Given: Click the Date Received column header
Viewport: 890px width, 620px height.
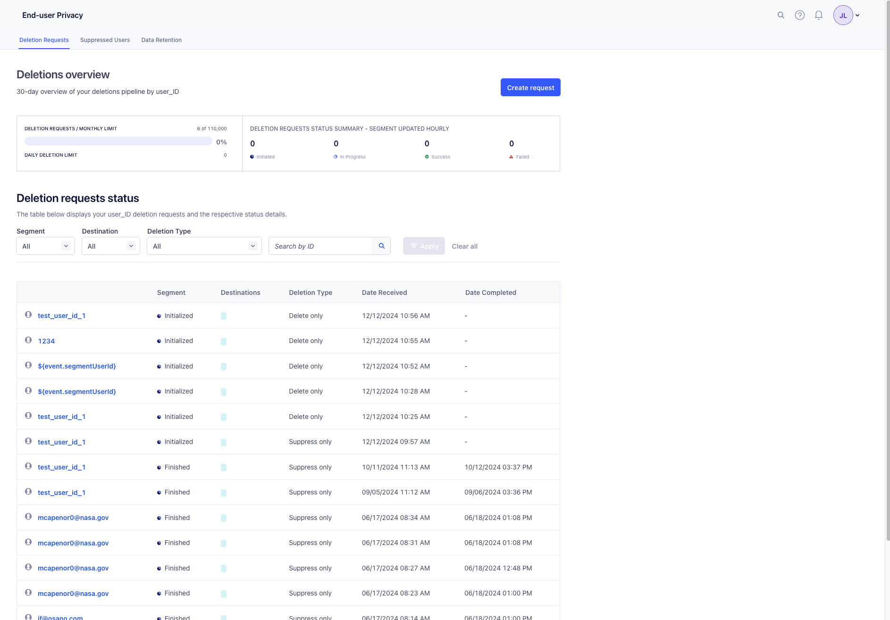Looking at the screenshot, I should coord(384,293).
